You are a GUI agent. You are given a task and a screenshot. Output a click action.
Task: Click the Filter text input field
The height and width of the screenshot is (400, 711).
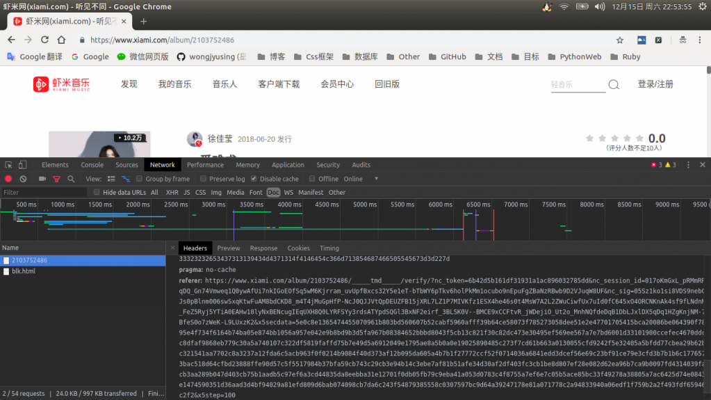[x=43, y=192]
